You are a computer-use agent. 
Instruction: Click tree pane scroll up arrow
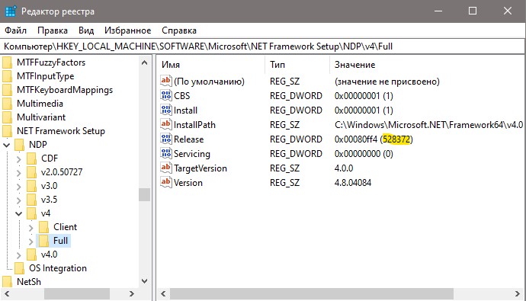pyautogui.click(x=145, y=62)
